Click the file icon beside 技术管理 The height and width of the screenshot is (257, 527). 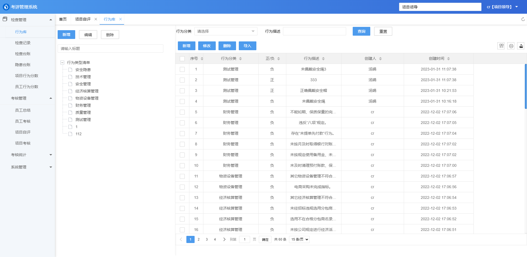click(x=70, y=77)
